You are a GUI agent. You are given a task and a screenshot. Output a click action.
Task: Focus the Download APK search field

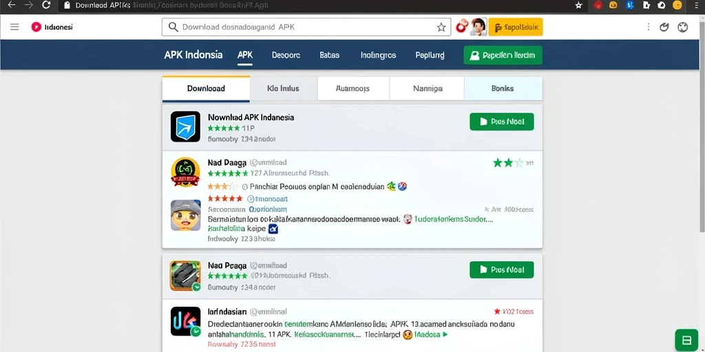click(x=306, y=27)
